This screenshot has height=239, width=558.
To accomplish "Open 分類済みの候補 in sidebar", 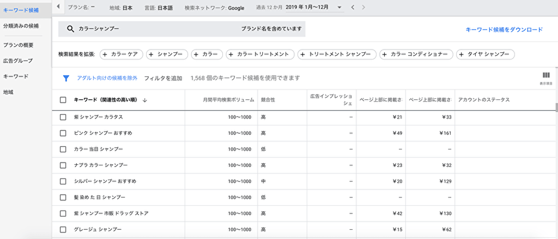I will (x=21, y=26).
